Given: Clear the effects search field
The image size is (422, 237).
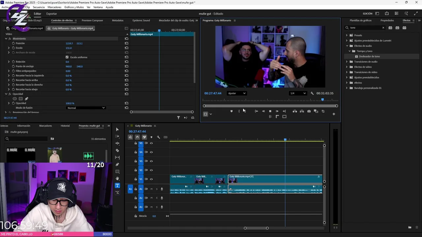Looking at the screenshot, I should (x=383, y=28).
